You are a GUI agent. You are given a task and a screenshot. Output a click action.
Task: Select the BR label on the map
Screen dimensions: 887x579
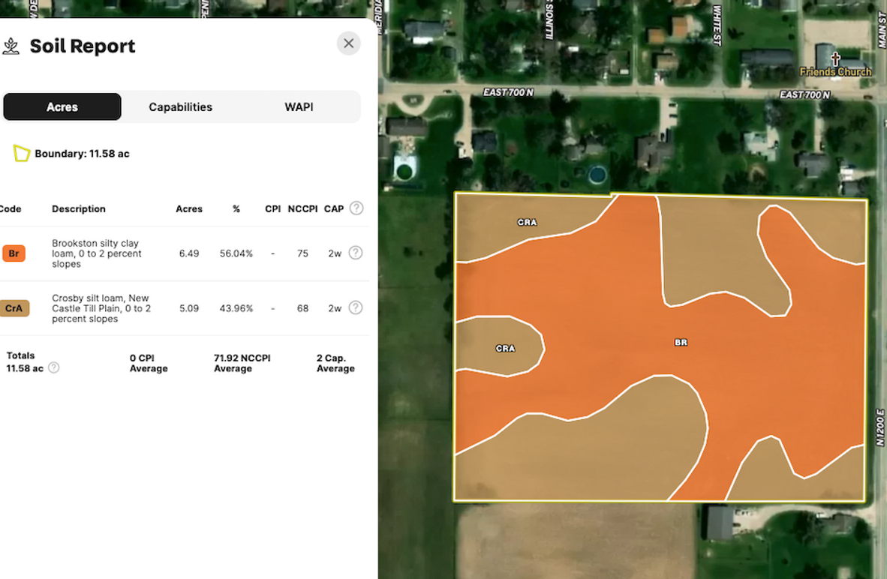tap(681, 343)
